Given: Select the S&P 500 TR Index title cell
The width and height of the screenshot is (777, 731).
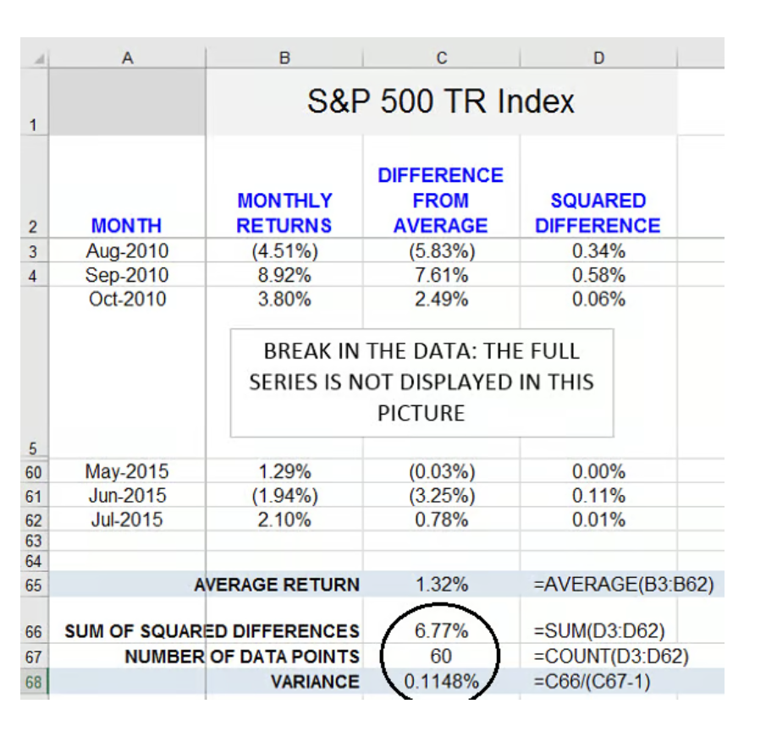Looking at the screenshot, I should (440, 102).
